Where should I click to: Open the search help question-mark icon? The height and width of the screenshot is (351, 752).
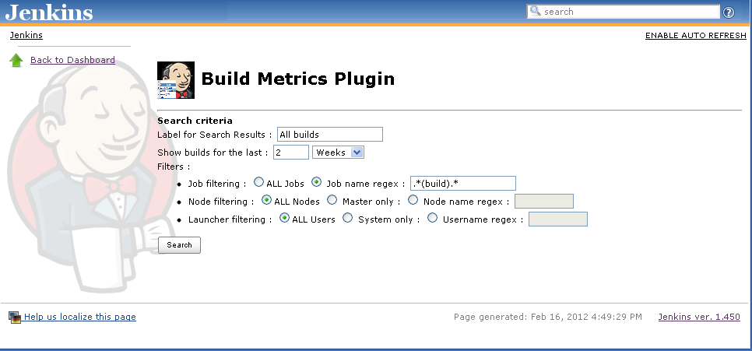(x=729, y=12)
